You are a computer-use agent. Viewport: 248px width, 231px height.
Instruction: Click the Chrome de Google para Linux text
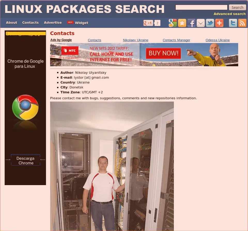25,64
